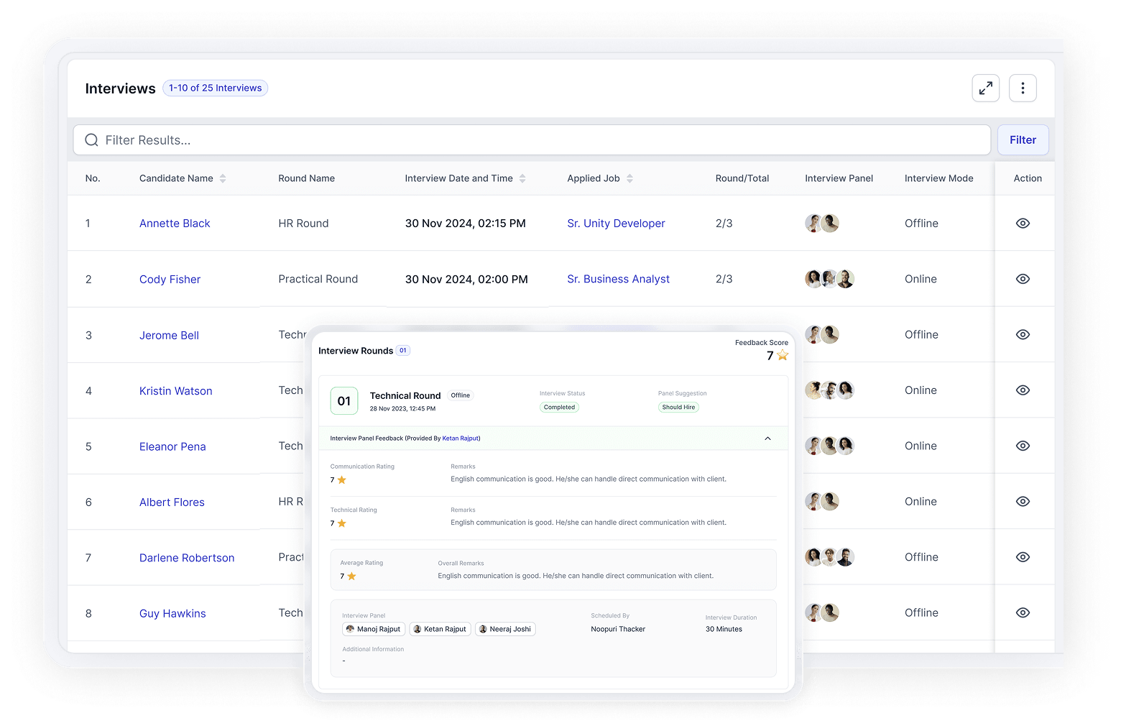This screenshot has height=726, width=1121.
Task: Click the interview panel avatars for Kristin Watson
Action: click(x=829, y=390)
